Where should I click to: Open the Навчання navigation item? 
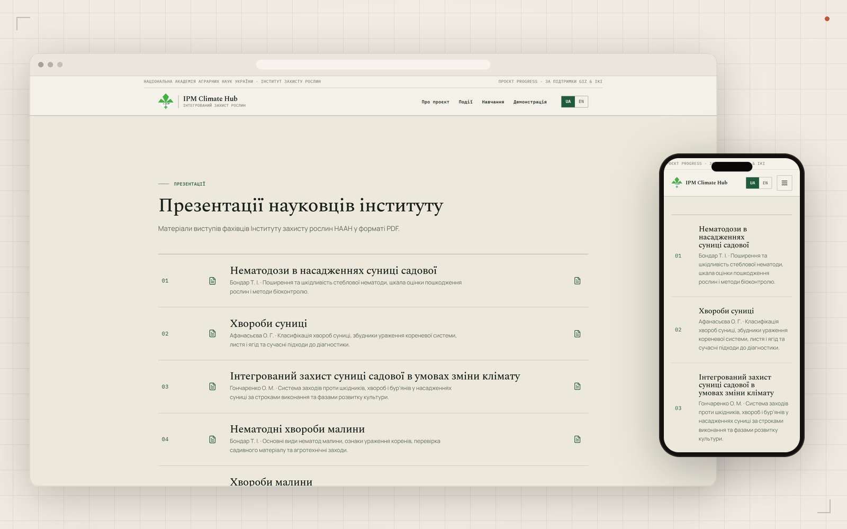click(x=493, y=102)
